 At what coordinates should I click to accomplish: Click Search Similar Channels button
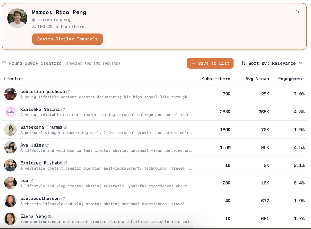coord(67,39)
